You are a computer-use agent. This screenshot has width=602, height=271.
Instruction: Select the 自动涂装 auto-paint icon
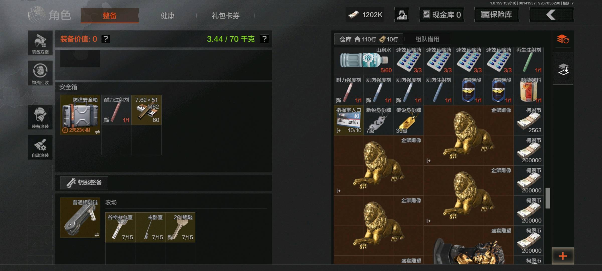tap(40, 147)
